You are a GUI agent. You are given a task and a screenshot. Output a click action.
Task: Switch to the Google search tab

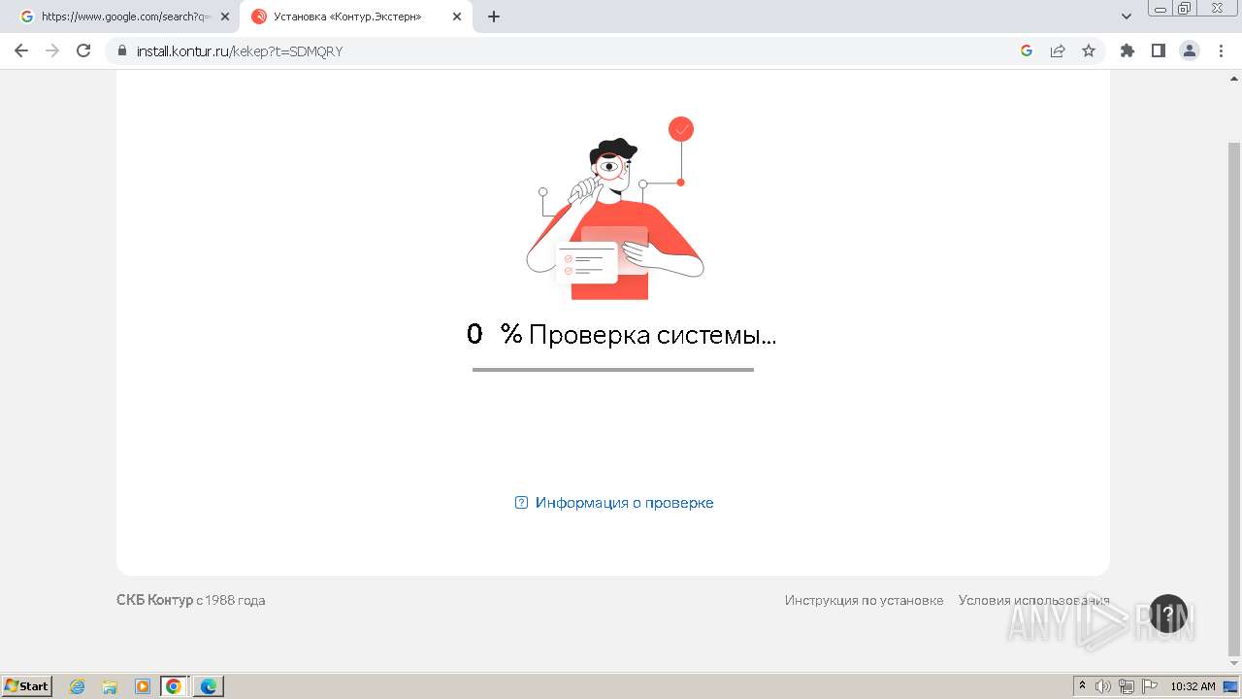(x=124, y=17)
